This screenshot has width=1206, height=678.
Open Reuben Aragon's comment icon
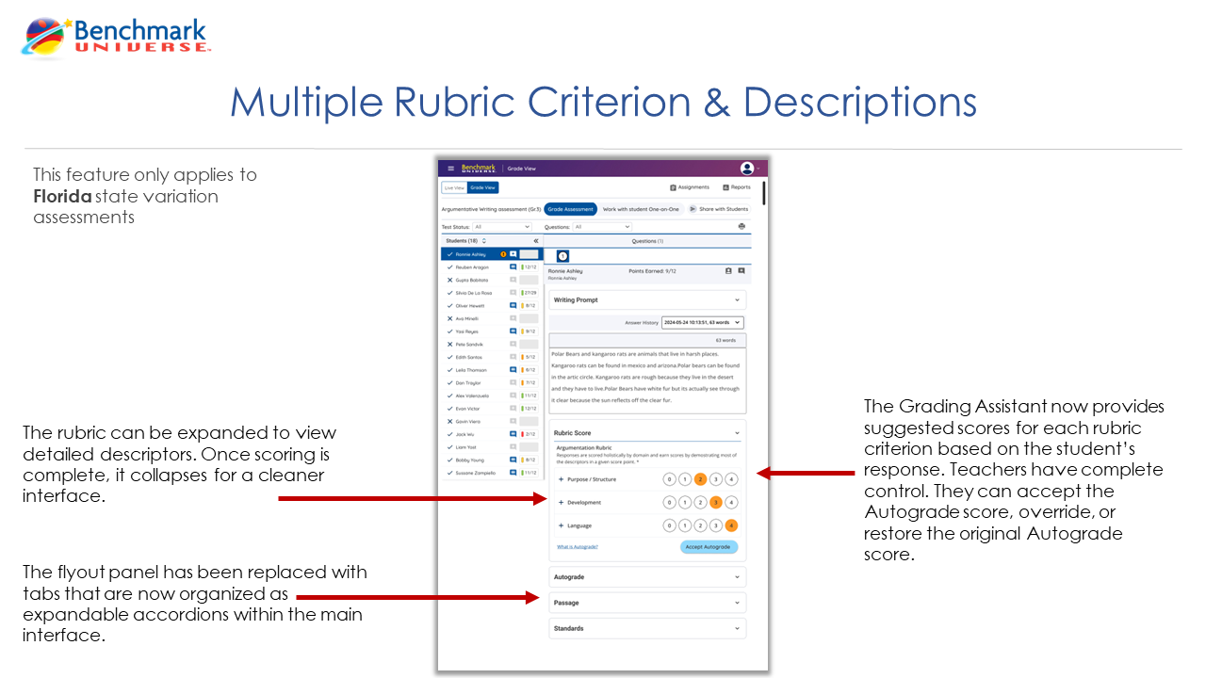513,267
